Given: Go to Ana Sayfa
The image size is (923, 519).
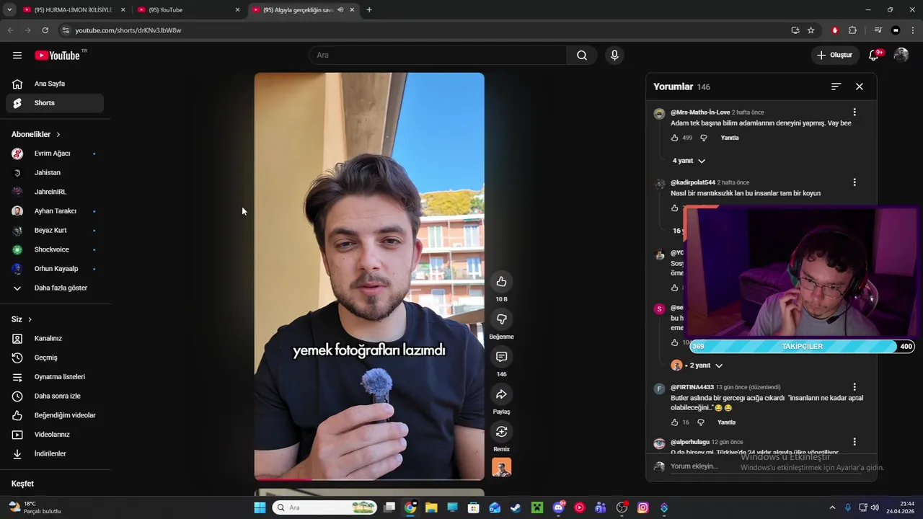Looking at the screenshot, I should tap(55, 84).
